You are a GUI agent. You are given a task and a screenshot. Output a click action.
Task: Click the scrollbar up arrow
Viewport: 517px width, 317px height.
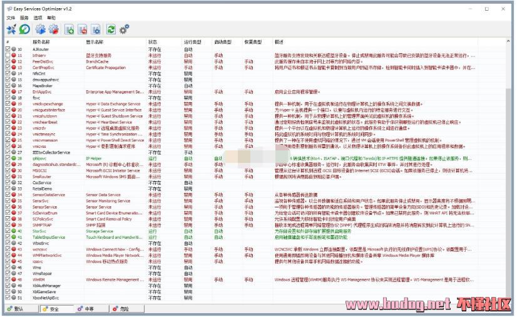point(508,41)
